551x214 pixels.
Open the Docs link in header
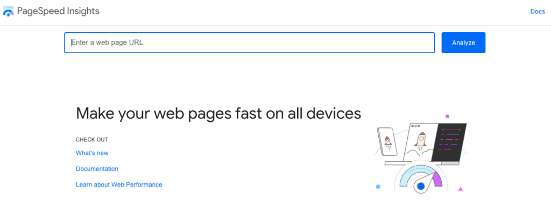538,12
